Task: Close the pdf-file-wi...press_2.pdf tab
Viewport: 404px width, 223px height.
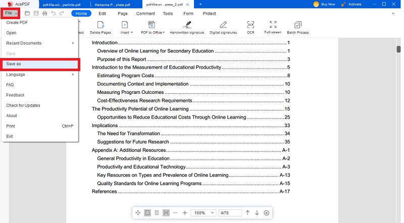Action: [x=187, y=5]
